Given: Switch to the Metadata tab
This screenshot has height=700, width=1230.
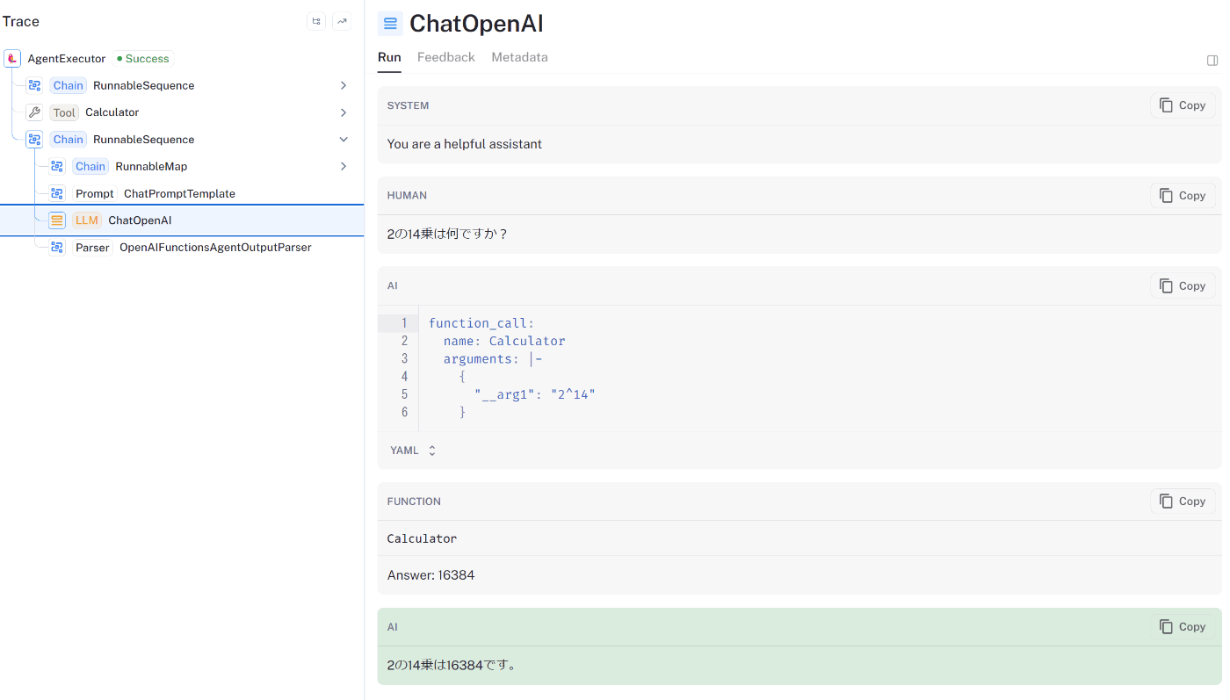Looking at the screenshot, I should 519,57.
